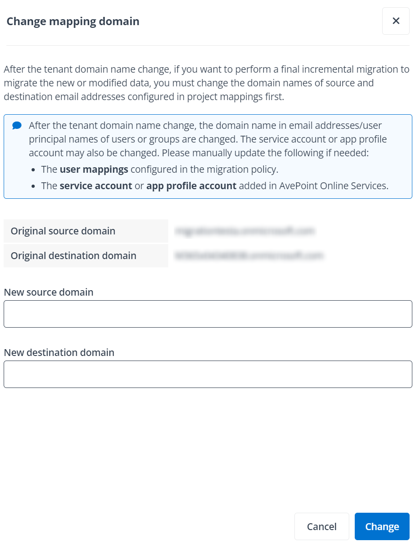Screen dimensions: 416x547
Task: Click the highlighted blue notice box
Action: point(208,156)
